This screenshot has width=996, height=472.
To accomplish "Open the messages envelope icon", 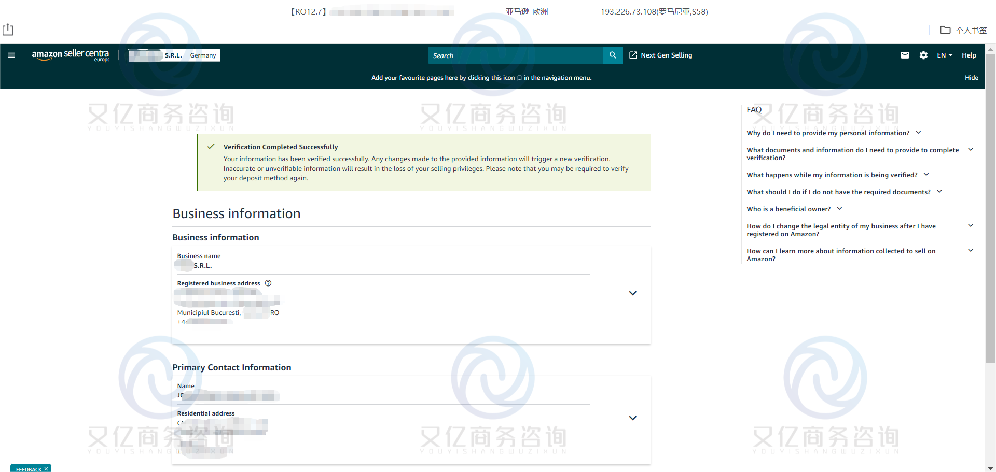I will 905,55.
